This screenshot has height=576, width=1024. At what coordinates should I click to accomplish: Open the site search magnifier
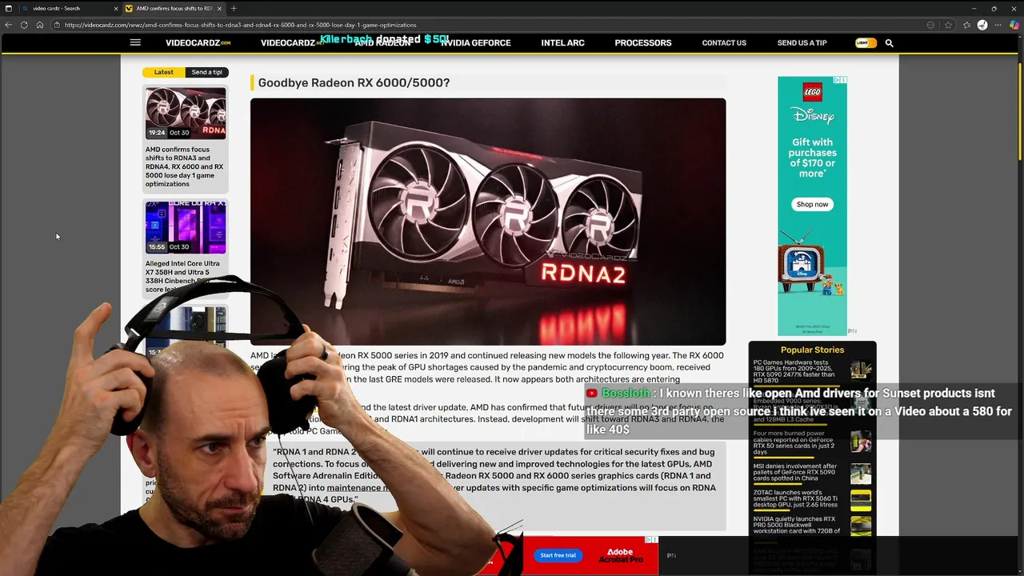889,43
